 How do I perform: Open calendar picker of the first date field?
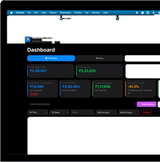coord(114,112)
